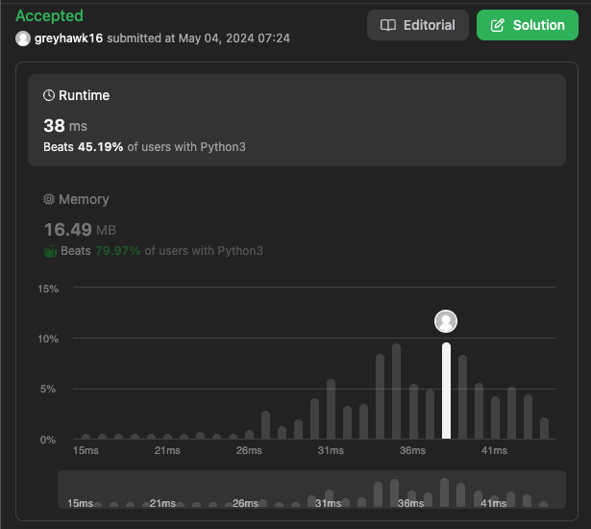The width and height of the screenshot is (591, 529).
Task: Click the tallest gray bar left of 36ms
Action: [396, 391]
